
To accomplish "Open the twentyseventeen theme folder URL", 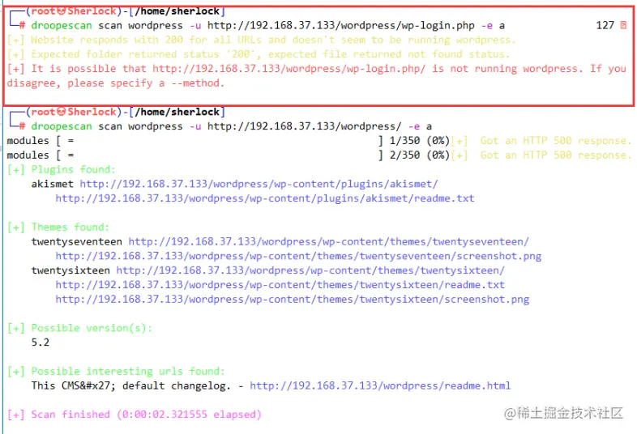I will click(x=329, y=241).
